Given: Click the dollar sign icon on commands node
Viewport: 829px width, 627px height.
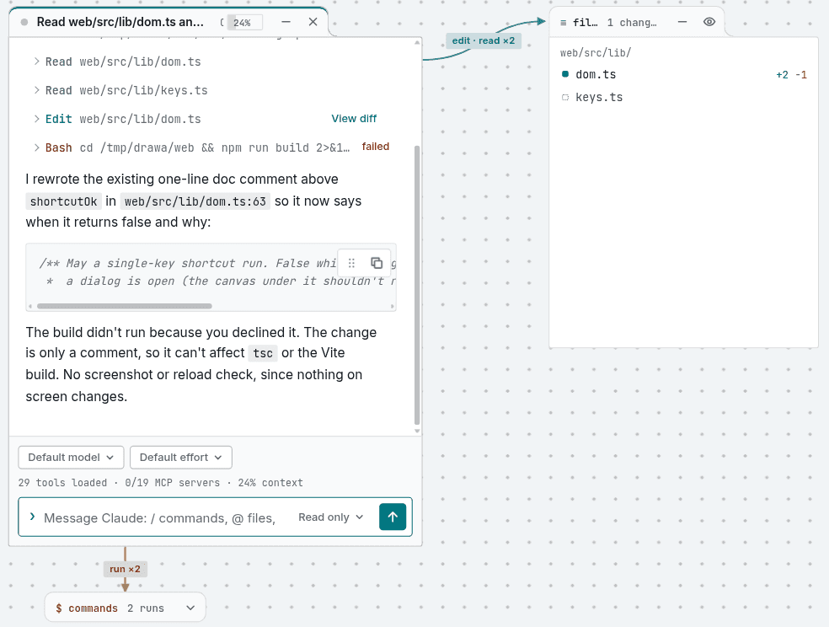Looking at the screenshot, I should point(59,608).
